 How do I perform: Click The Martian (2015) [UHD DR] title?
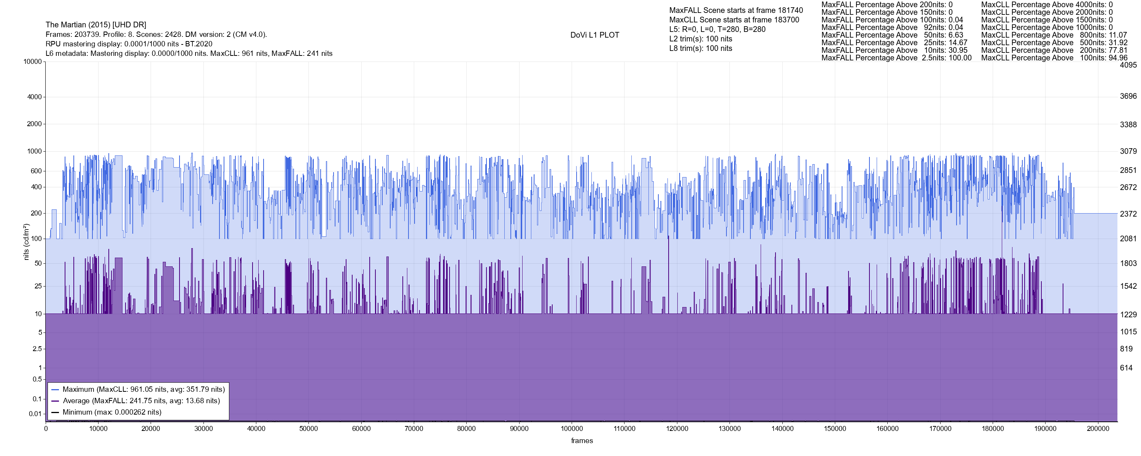pyautogui.click(x=96, y=25)
